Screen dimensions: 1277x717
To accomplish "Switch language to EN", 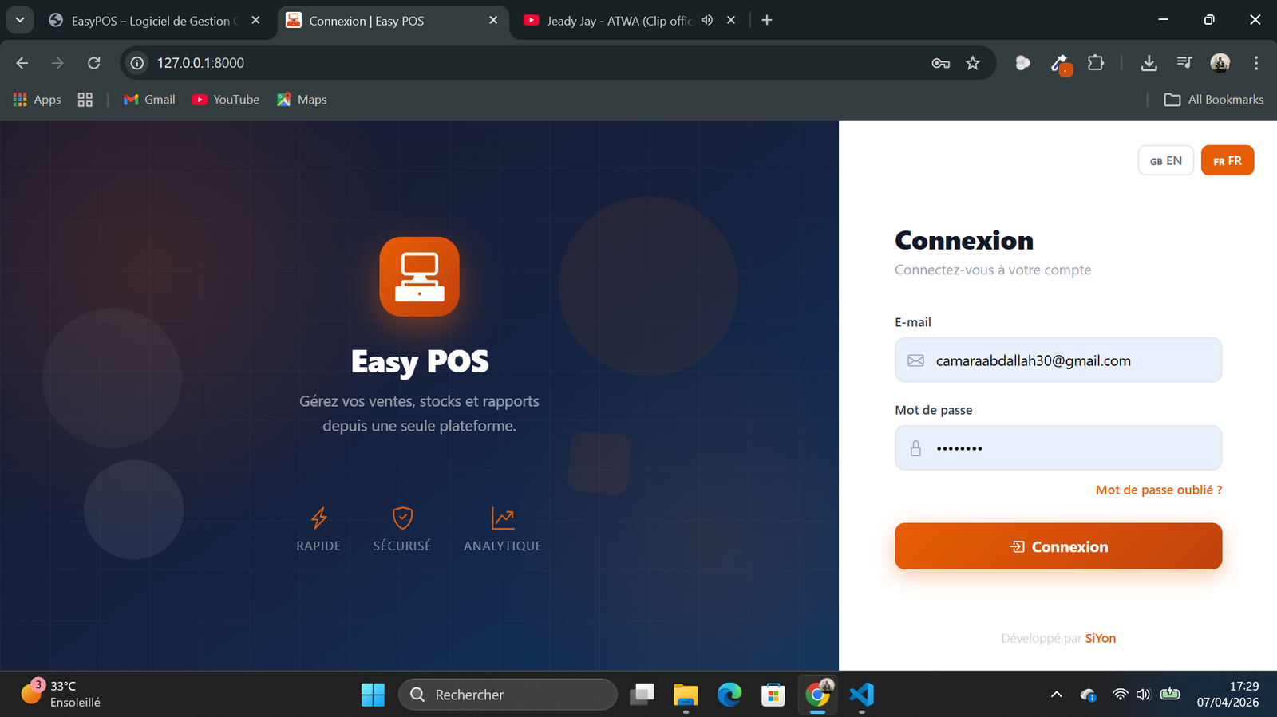I will [x=1166, y=160].
